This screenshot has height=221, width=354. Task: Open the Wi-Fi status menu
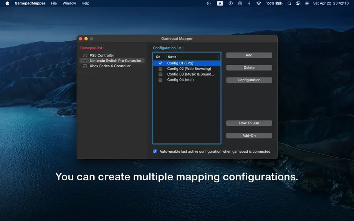(x=259, y=3)
